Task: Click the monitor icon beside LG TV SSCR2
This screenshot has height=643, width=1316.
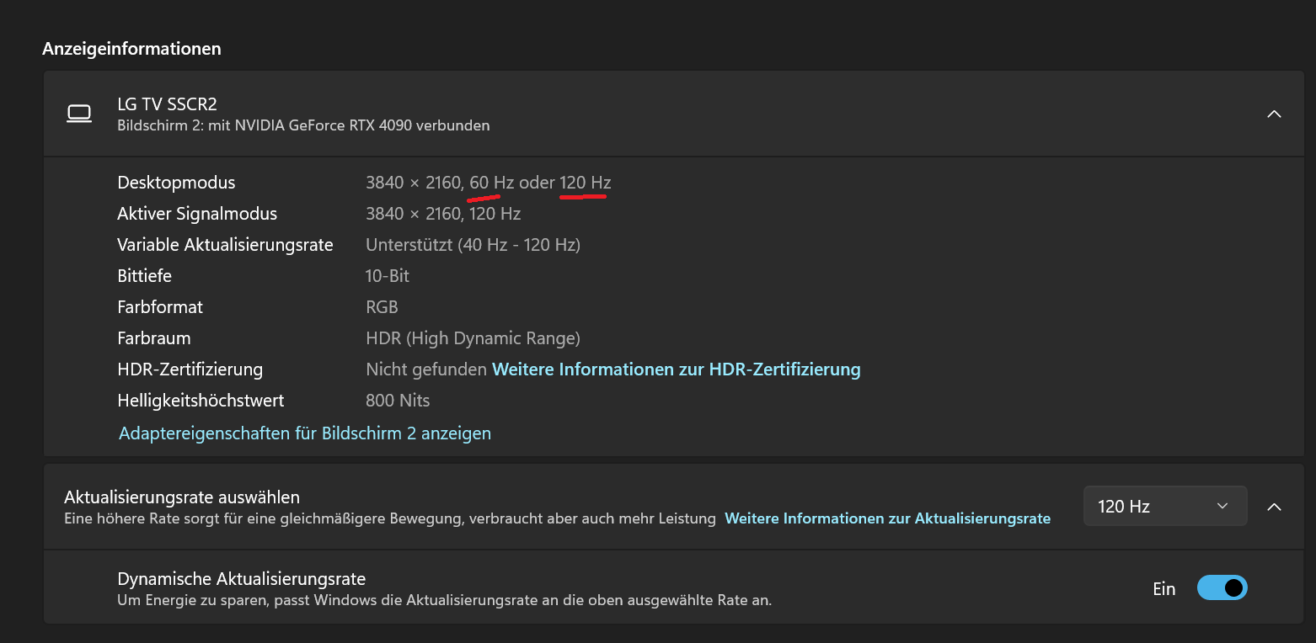Action: 78,113
